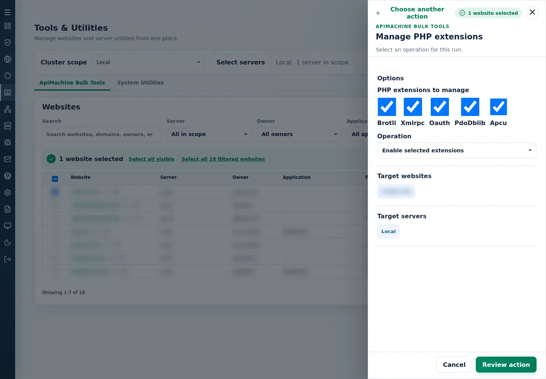
Task: Open the WordPress icon in sidebar
Action: (8, 176)
